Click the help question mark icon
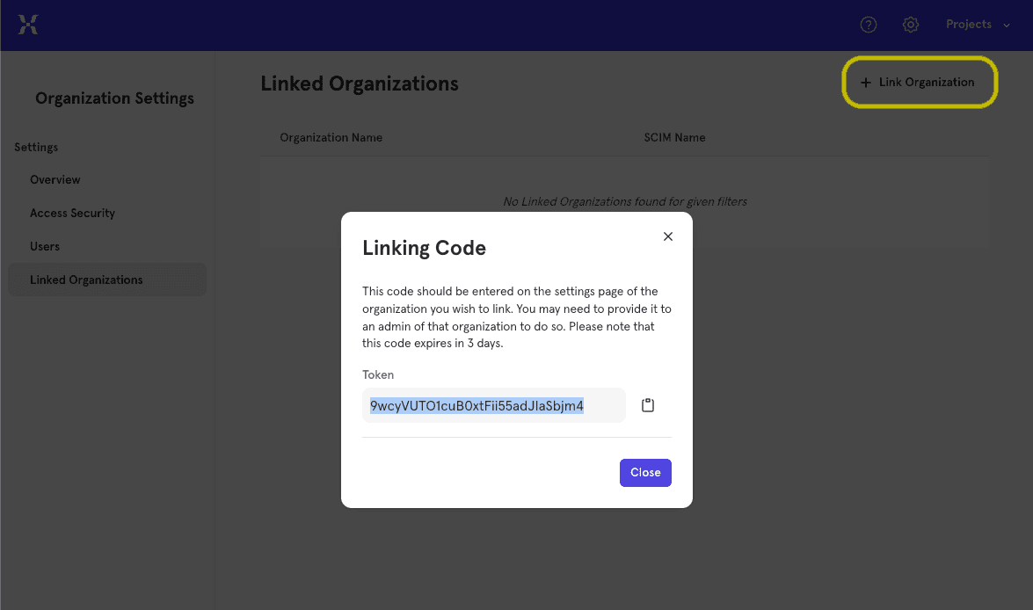 [x=869, y=24]
